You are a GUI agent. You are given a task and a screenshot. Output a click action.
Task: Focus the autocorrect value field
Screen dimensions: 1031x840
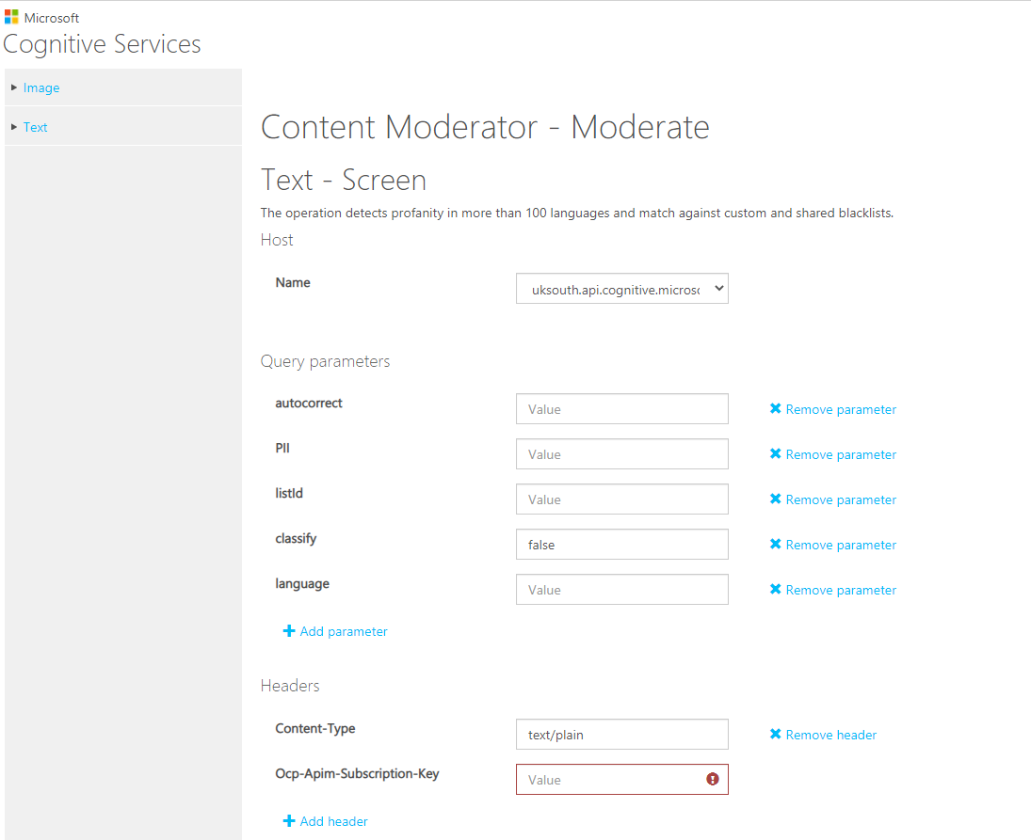click(621, 409)
